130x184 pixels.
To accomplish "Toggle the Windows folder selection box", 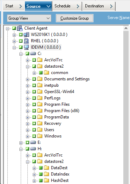I will pyautogui.click(x=34, y=136).
